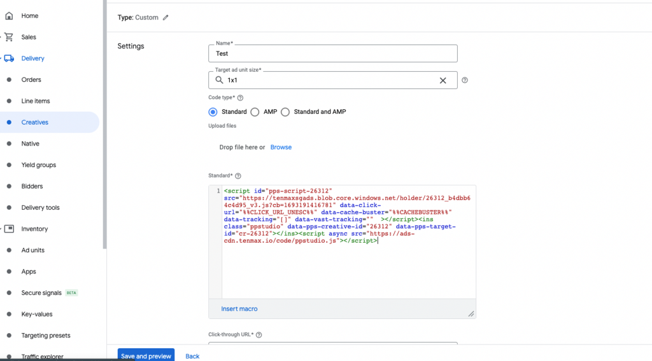Select the Standard code type radio
The width and height of the screenshot is (652, 361).
point(213,112)
